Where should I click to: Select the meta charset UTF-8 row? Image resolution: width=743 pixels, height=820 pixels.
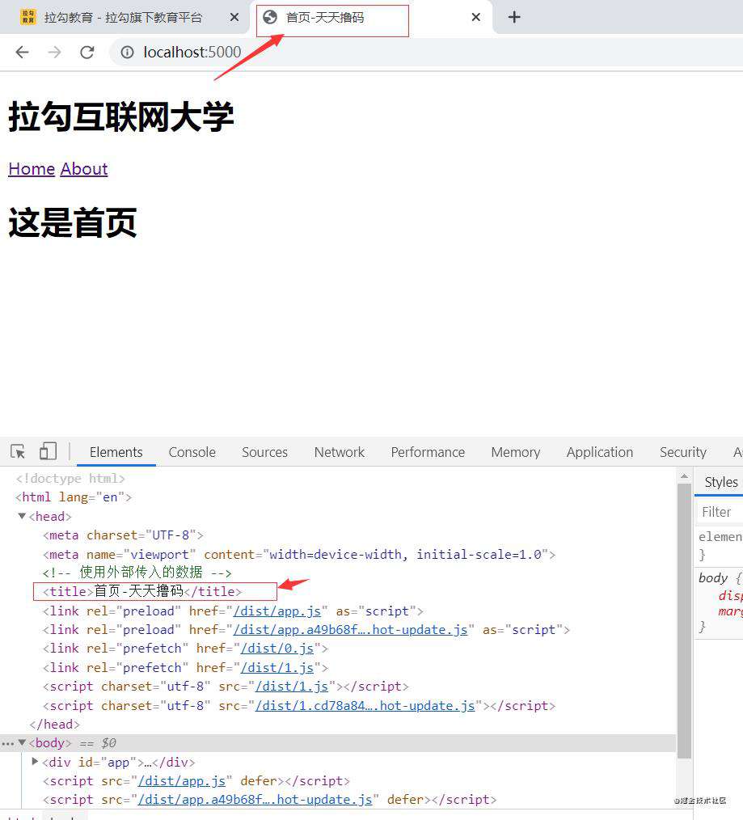click(x=123, y=535)
